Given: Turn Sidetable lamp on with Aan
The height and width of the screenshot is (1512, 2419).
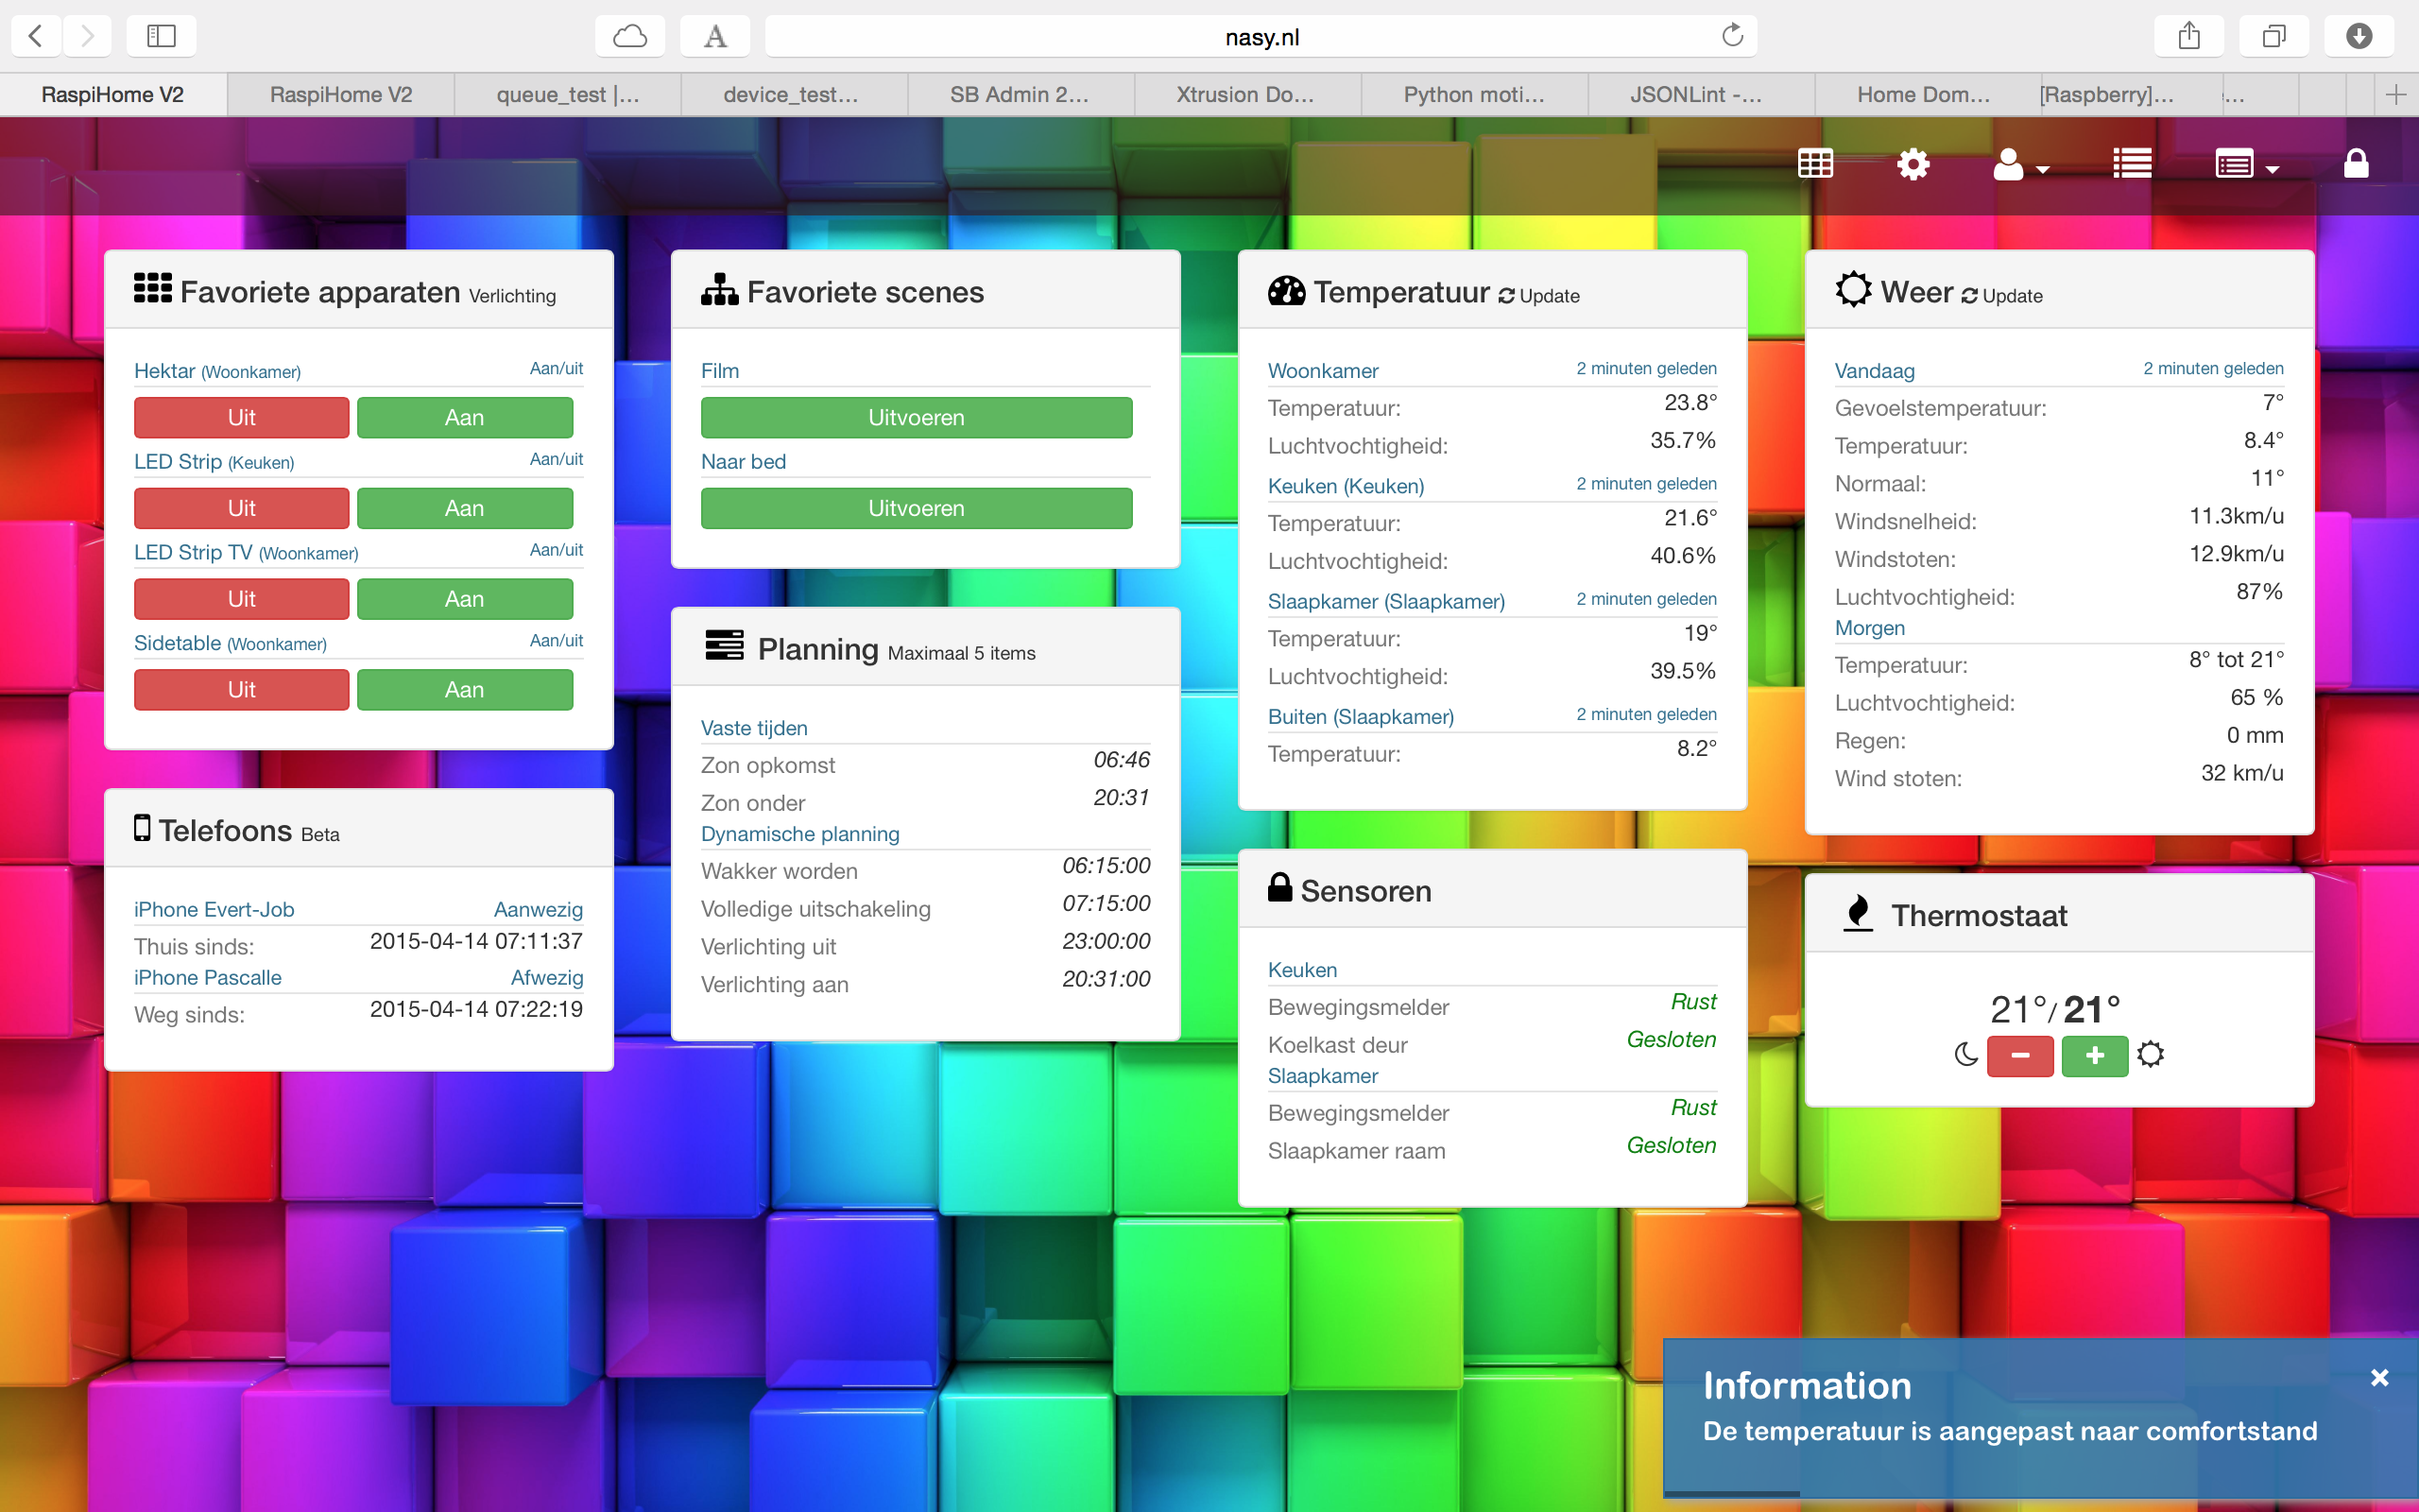Looking at the screenshot, I should 465,690.
